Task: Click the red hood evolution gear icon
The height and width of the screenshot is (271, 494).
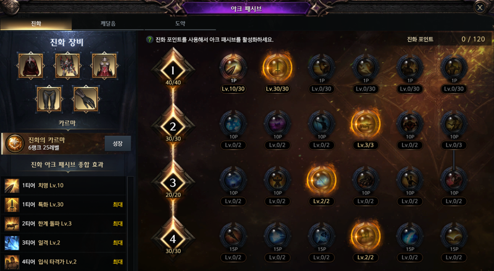Action: pos(30,66)
